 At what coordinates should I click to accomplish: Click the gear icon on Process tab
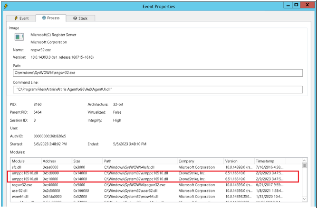[x=43, y=18]
